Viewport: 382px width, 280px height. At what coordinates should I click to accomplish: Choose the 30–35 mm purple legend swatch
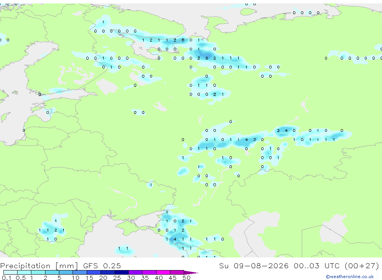[x=136, y=272]
